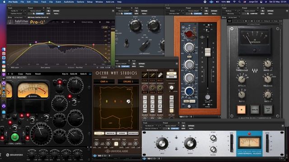Screen dimensions: 289x162
Task: Click the Neve channel output fader cap
Action: [x=208, y=52]
